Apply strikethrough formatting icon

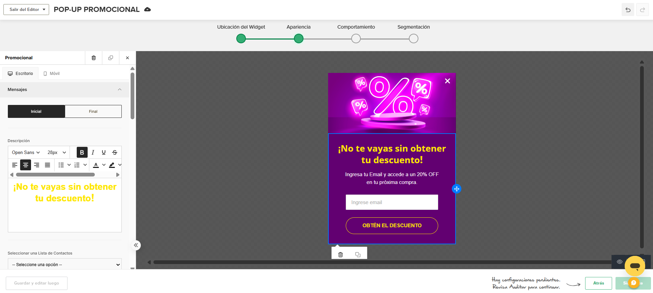click(115, 152)
